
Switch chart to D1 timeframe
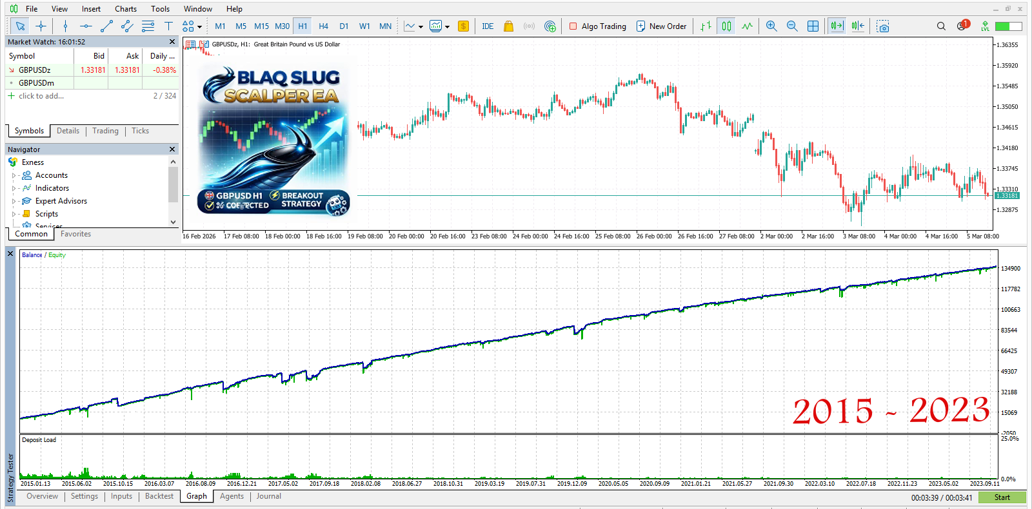(344, 26)
